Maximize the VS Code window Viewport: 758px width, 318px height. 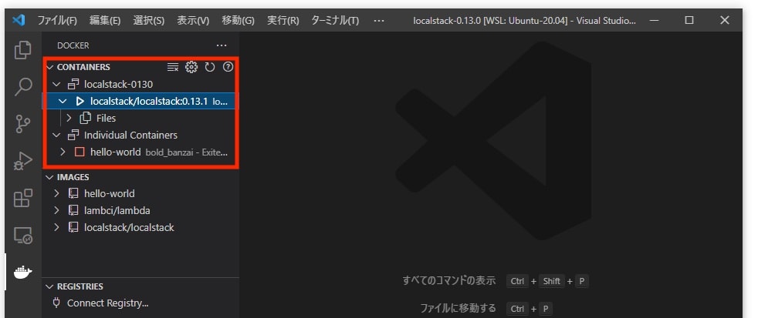point(689,20)
